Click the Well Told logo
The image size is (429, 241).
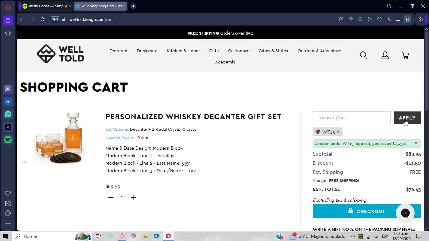click(60, 54)
